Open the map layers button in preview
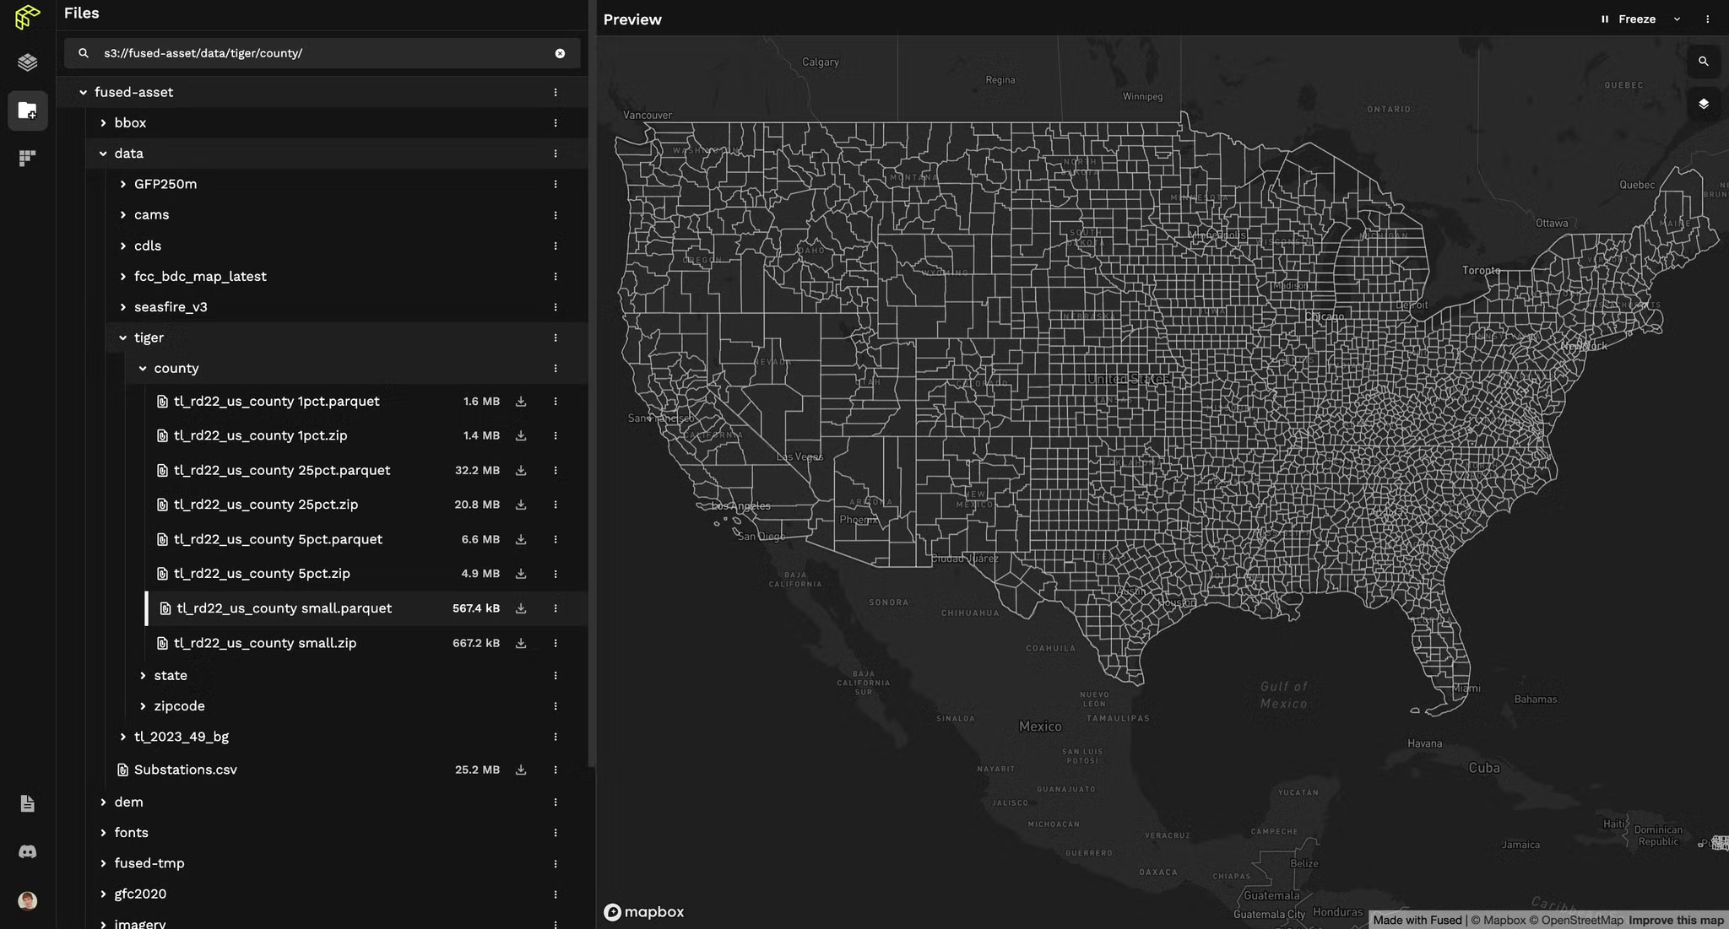1729x929 pixels. coord(1703,104)
